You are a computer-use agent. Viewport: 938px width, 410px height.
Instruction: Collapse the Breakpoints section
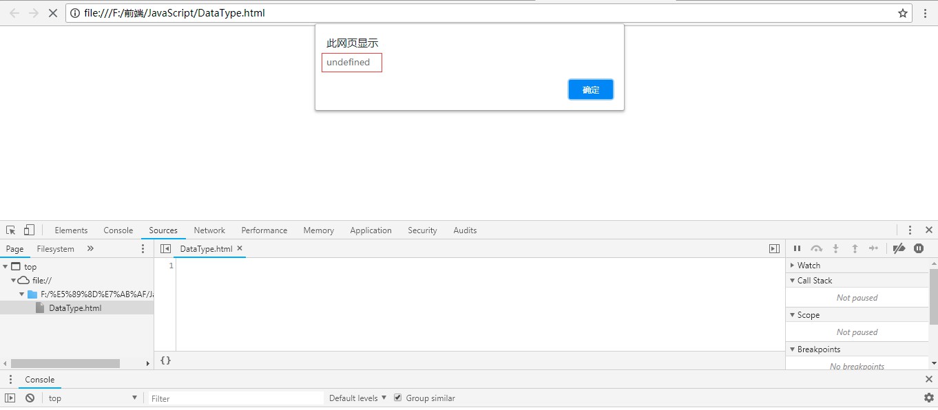818,349
